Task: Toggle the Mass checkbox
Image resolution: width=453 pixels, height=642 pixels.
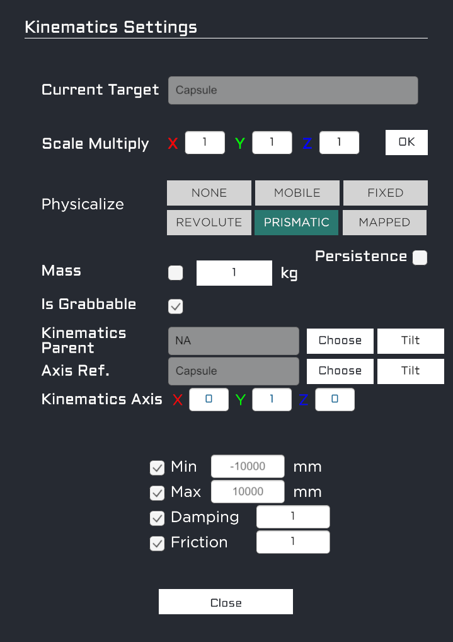Action: [x=176, y=273]
